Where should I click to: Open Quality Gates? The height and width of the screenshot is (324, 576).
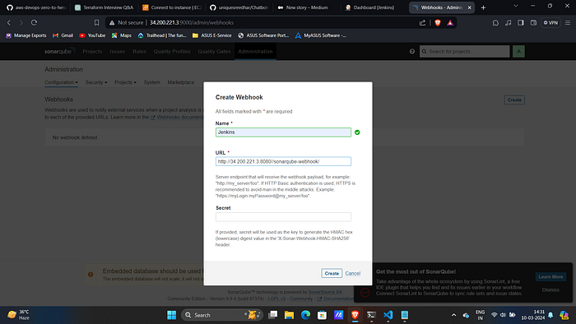pos(214,51)
